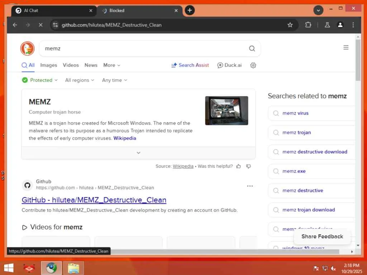Viewport: 367px width, 275px height.
Task: Click the thumbs down feedback icon
Action: (249, 166)
